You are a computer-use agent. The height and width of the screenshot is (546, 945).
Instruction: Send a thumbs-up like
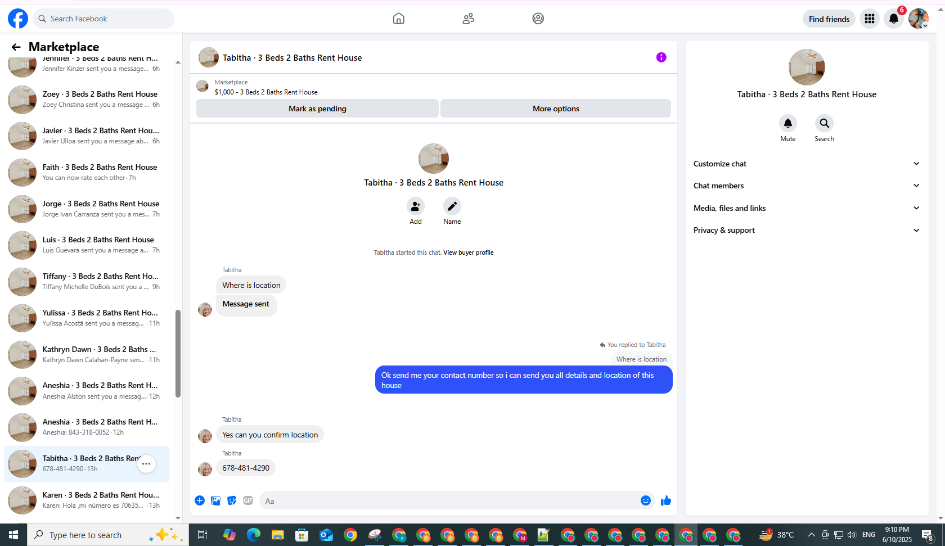tap(666, 500)
